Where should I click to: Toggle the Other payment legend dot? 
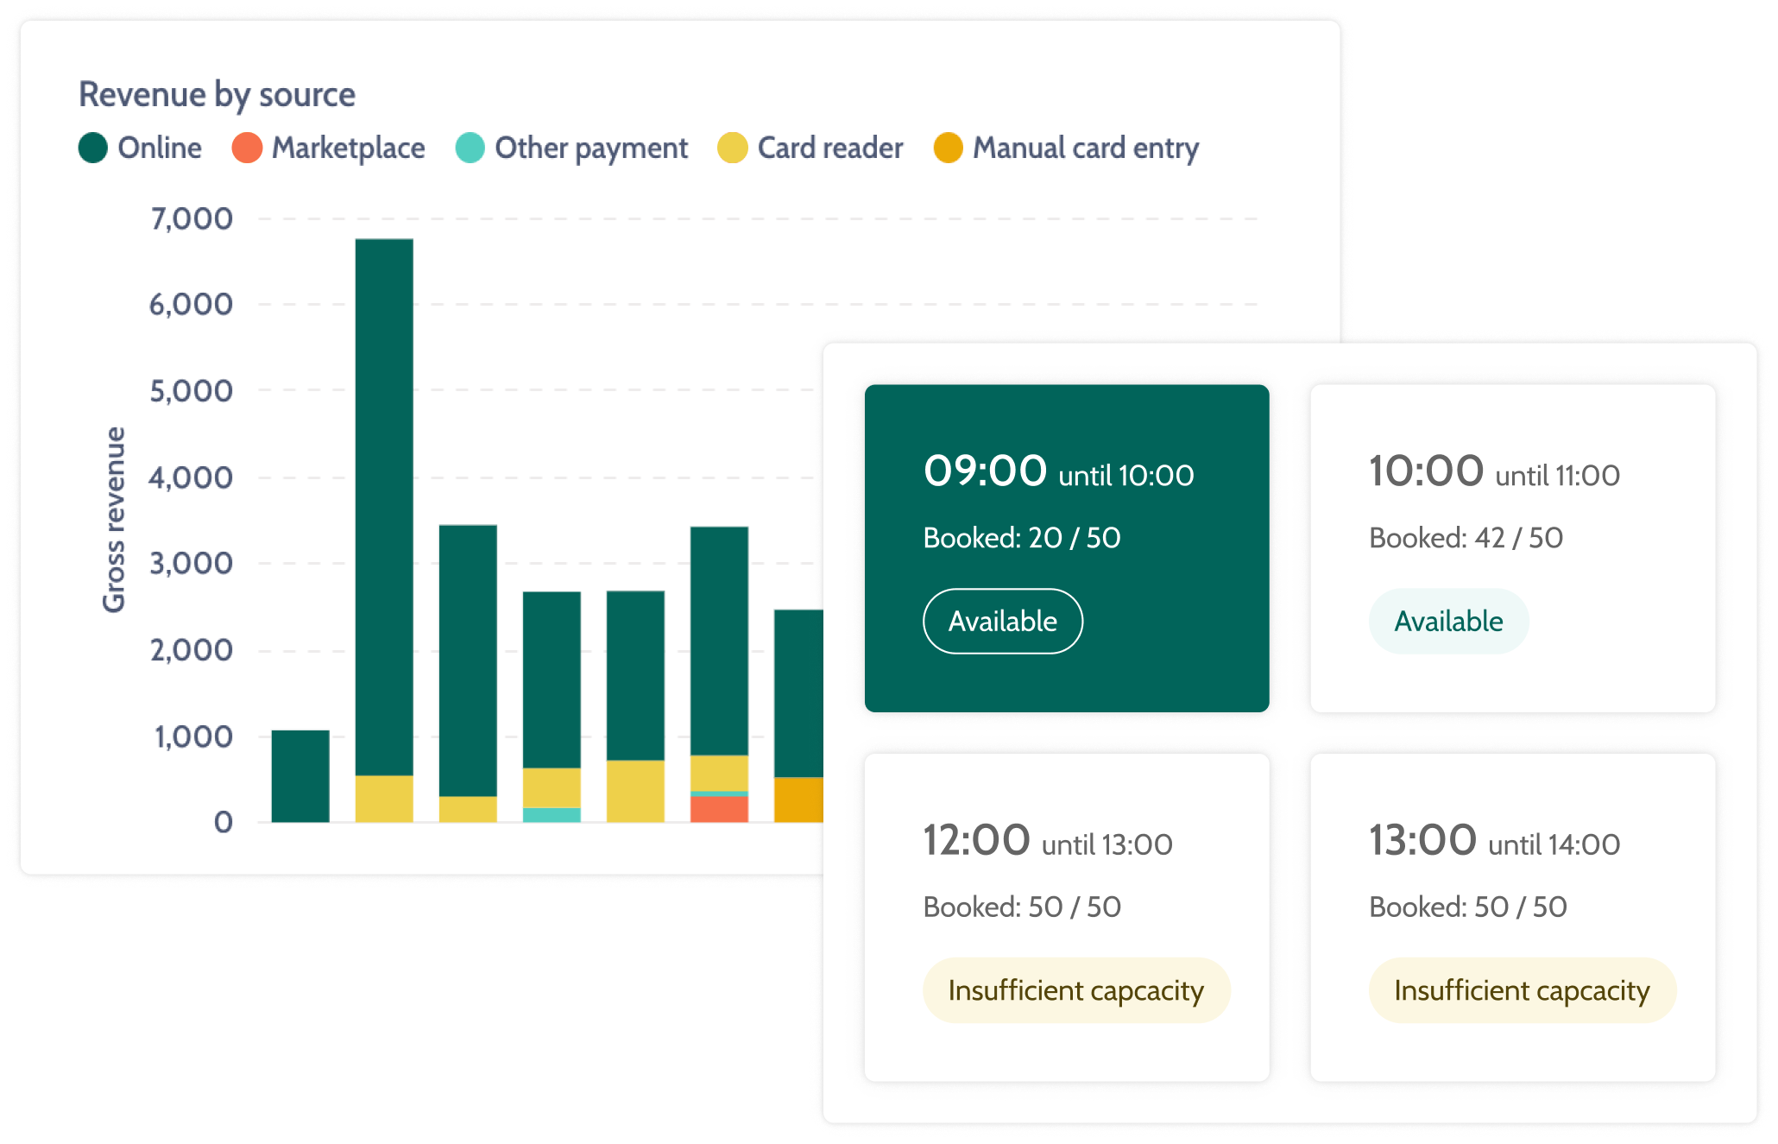(470, 148)
